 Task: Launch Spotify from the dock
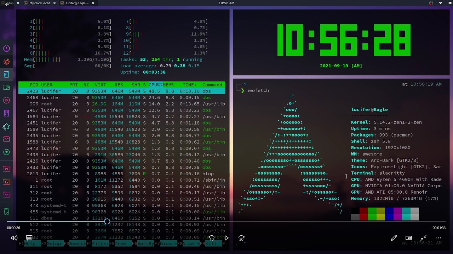pyautogui.click(x=6, y=152)
